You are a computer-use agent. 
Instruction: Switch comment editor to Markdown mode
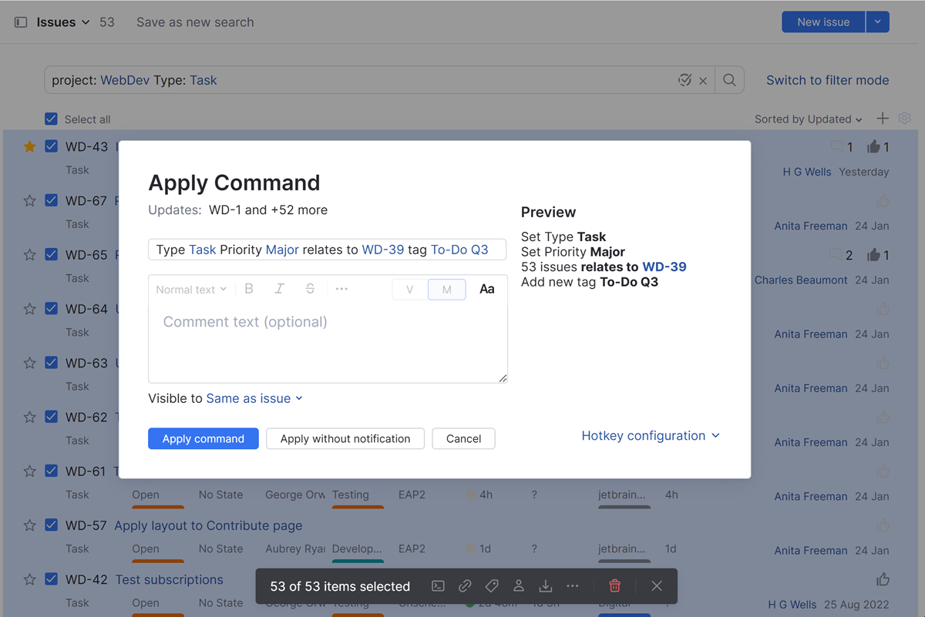[446, 288]
